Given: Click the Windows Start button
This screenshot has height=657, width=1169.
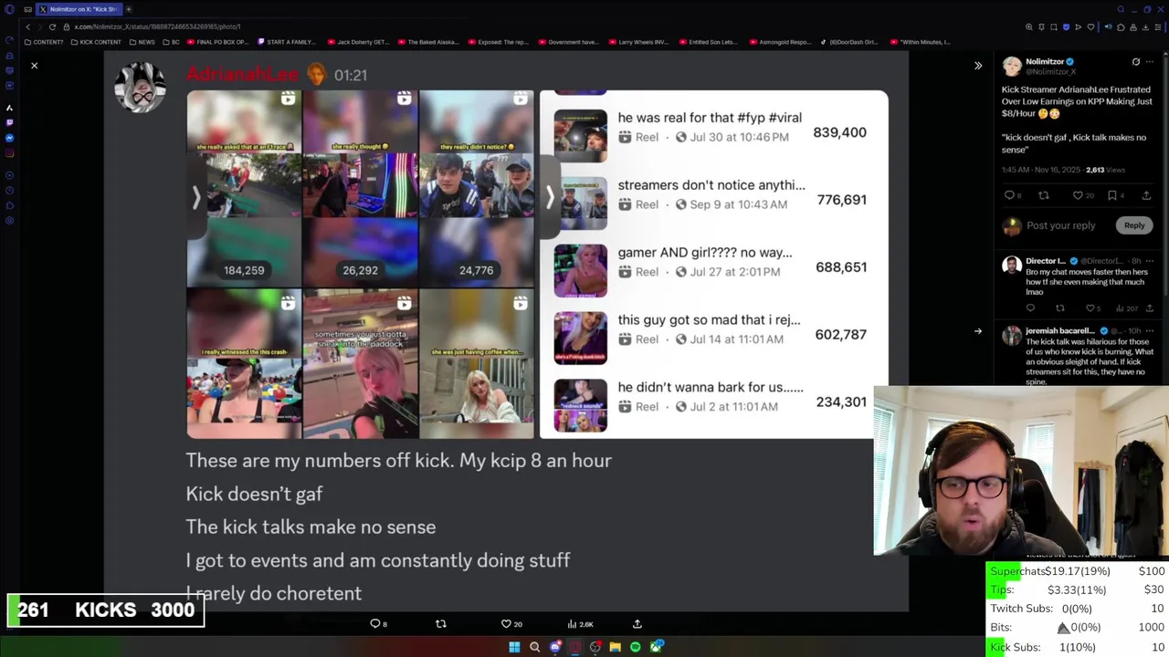Looking at the screenshot, I should (514, 647).
